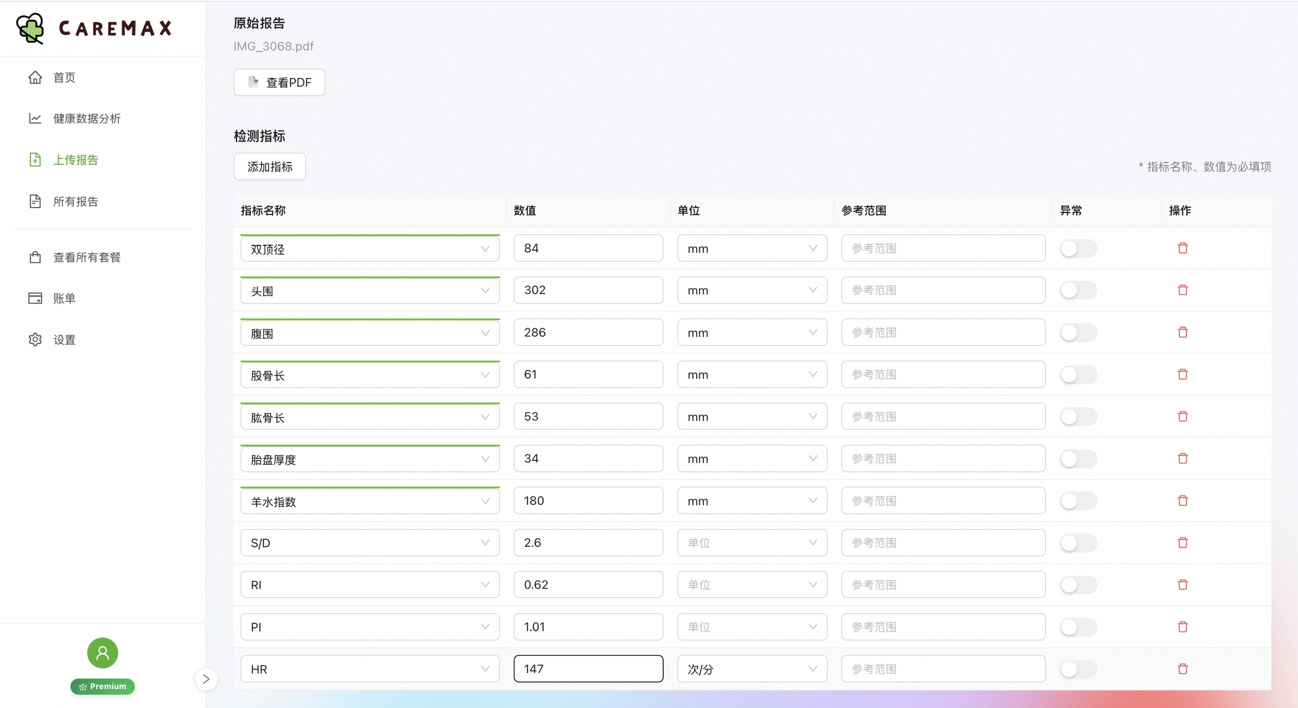Click the value field showing 2.6
The image size is (1298, 708).
(588, 542)
